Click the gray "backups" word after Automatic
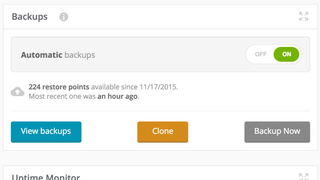The image size is (320, 180). (x=80, y=55)
